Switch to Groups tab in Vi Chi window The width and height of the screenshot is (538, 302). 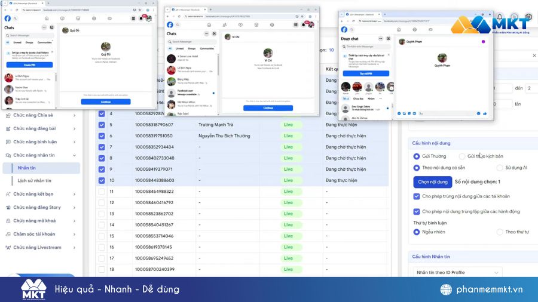click(x=192, y=48)
